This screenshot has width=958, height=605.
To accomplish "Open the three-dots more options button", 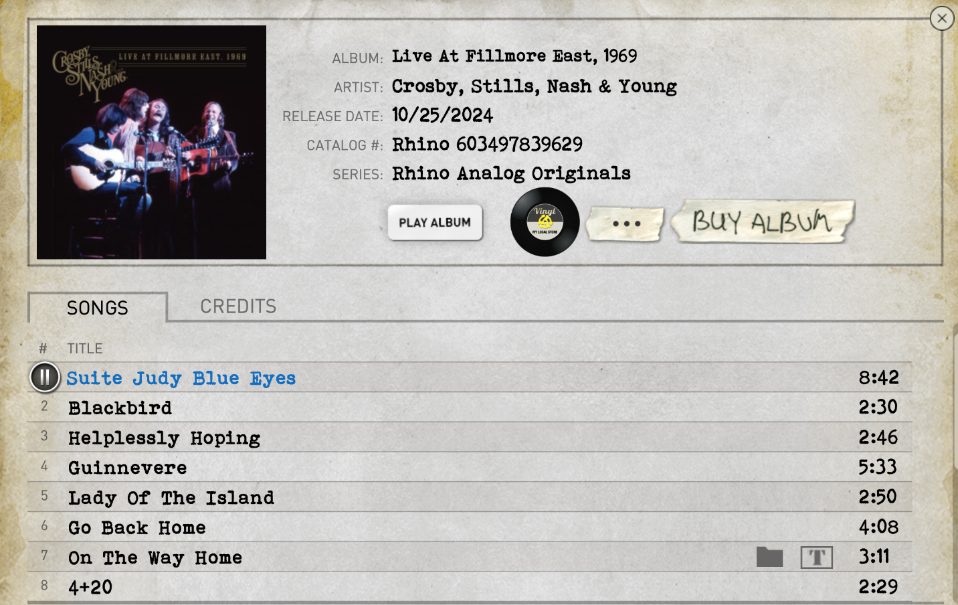I will pos(626,224).
